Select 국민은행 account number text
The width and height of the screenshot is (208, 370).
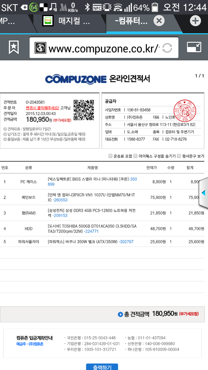tap(100, 338)
